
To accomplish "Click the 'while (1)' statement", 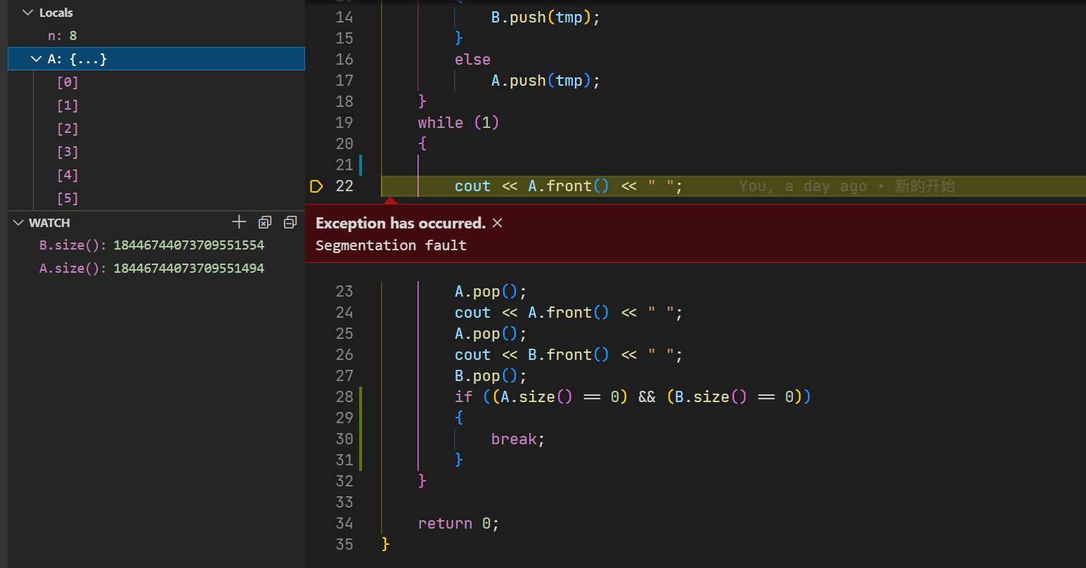I will point(458,123).
